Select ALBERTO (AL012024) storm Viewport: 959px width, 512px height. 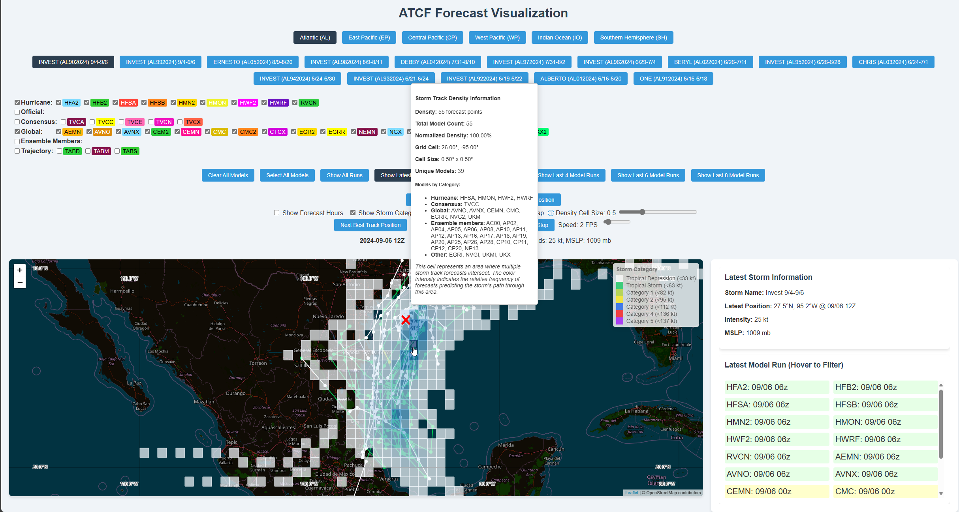581,79
